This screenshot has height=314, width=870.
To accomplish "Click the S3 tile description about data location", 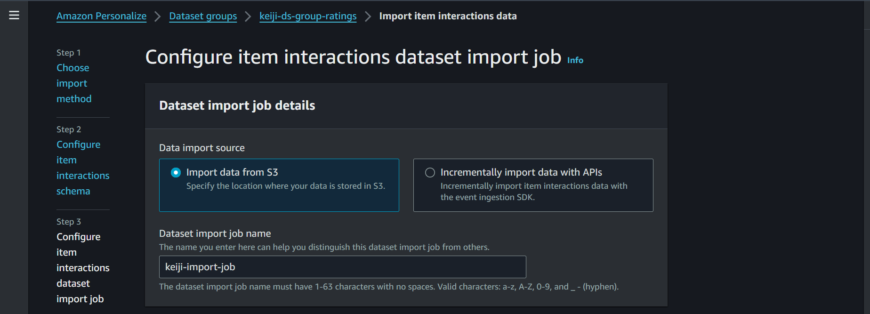I will pyautogui.click(x=285, y=186).
